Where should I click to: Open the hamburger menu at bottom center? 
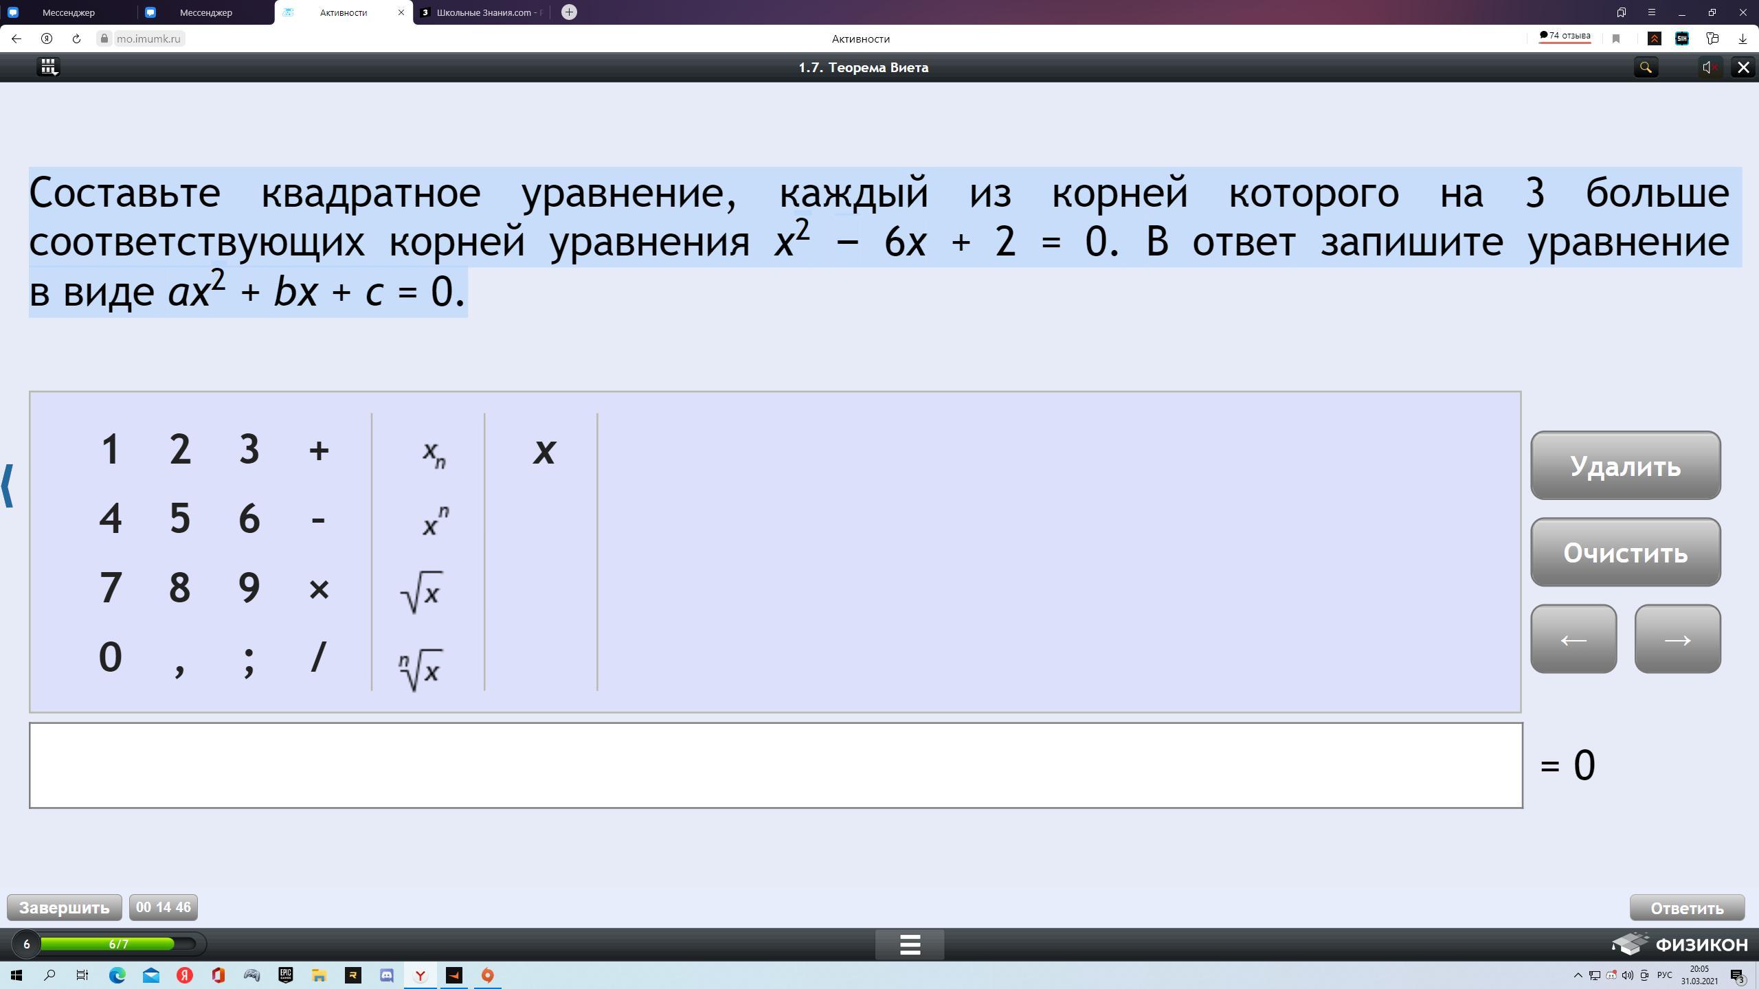(x=909, y=944)
